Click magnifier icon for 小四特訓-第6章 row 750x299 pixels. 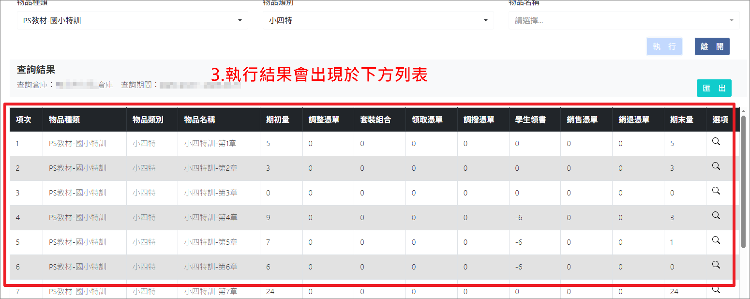(716, 265)
